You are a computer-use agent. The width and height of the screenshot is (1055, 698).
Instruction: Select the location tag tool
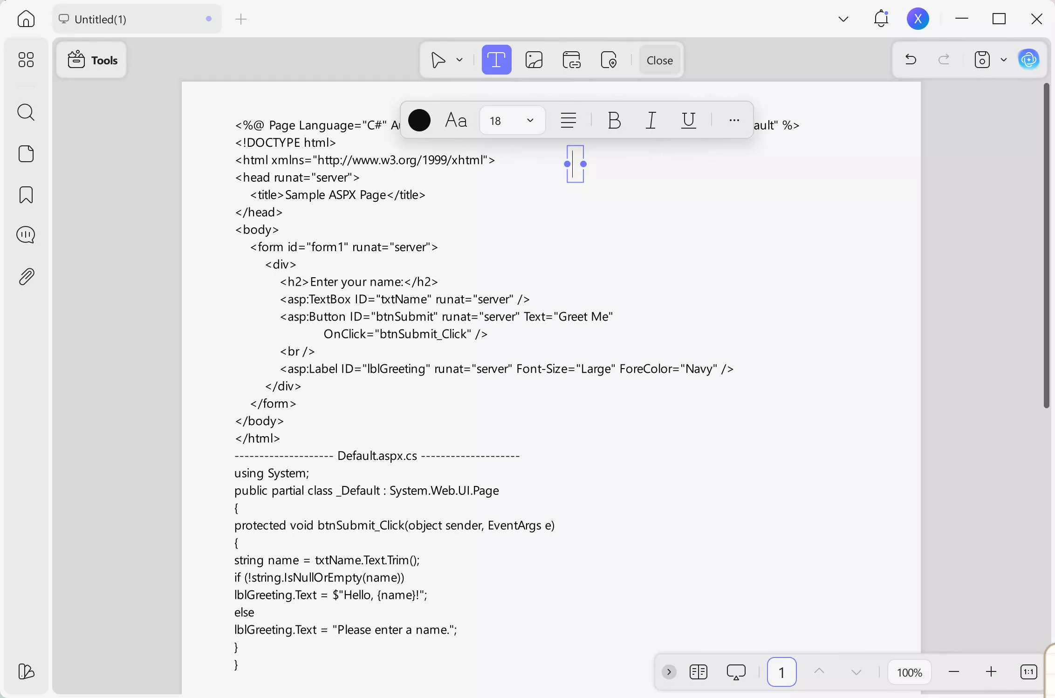point(610,60)
